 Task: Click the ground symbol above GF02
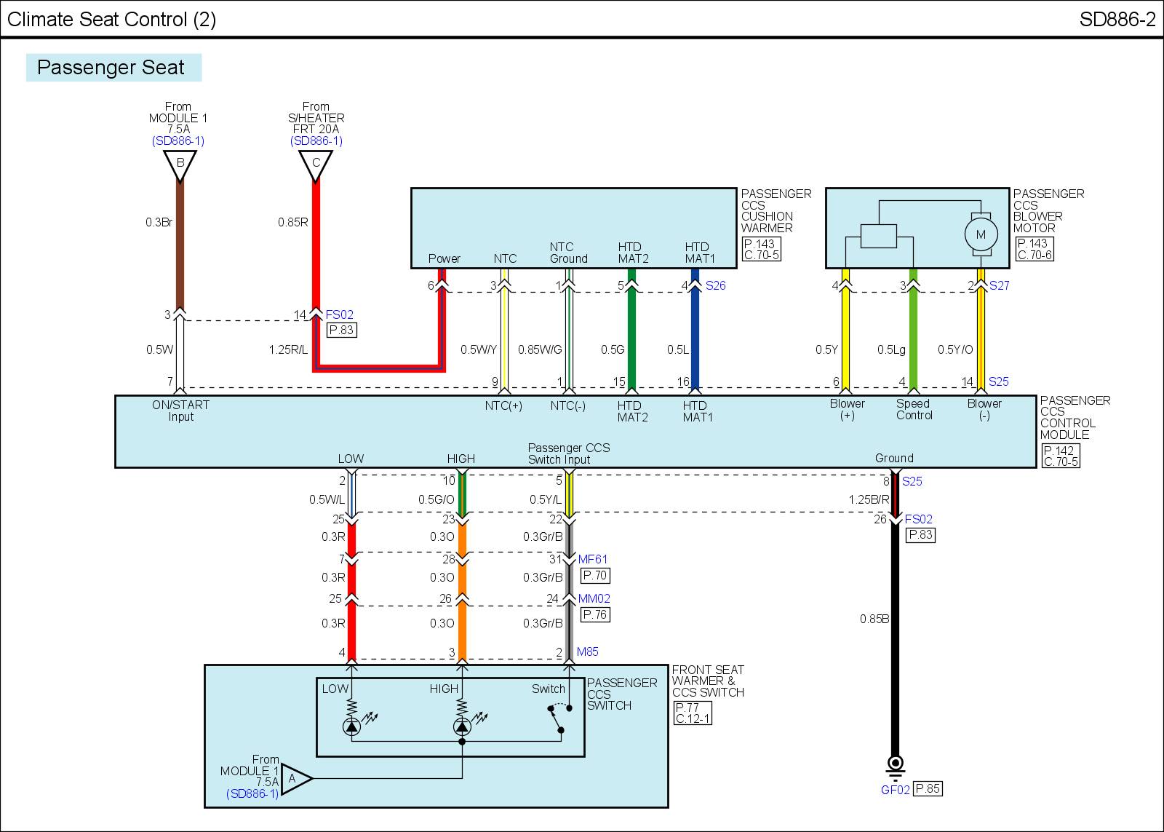(896, 766)
